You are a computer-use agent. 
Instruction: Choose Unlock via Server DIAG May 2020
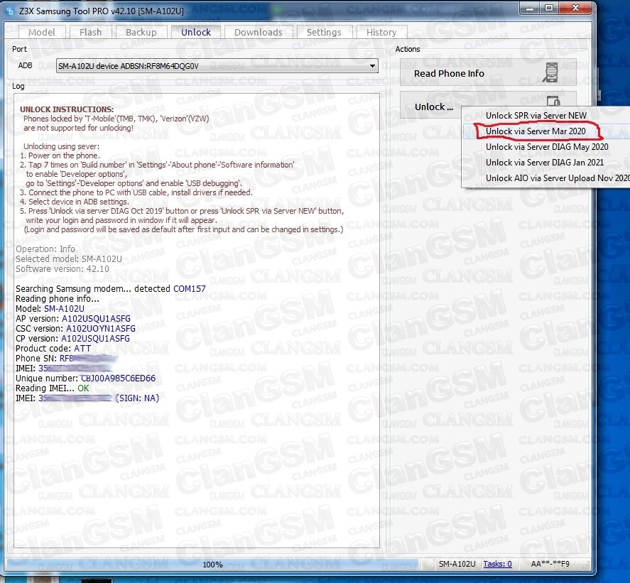(x=547, y=147)
